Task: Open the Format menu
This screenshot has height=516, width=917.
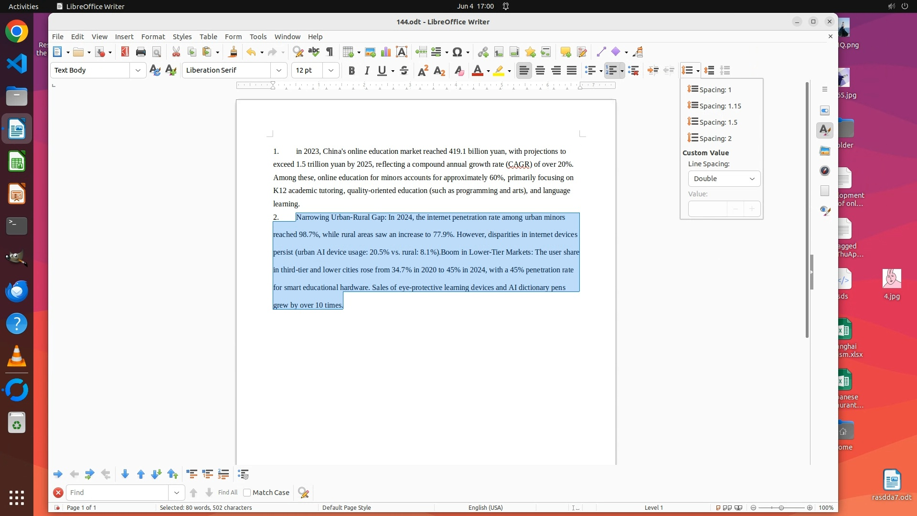Action: pyautogui.click(x=153, y=37)
